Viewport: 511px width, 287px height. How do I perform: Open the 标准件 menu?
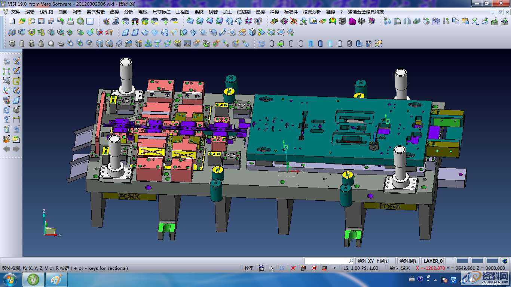[291, 12]
